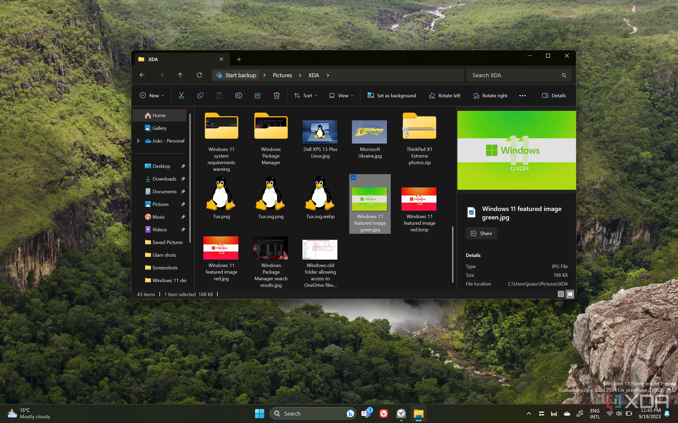Click the Paste icon in the toolbar
The image size is (678, 423).
(219, 95)
